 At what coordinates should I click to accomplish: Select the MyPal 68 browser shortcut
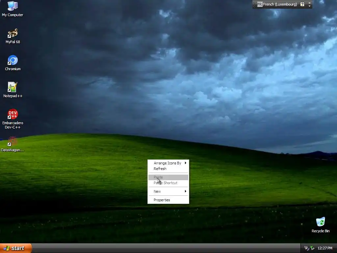click(x=13, y=36)
